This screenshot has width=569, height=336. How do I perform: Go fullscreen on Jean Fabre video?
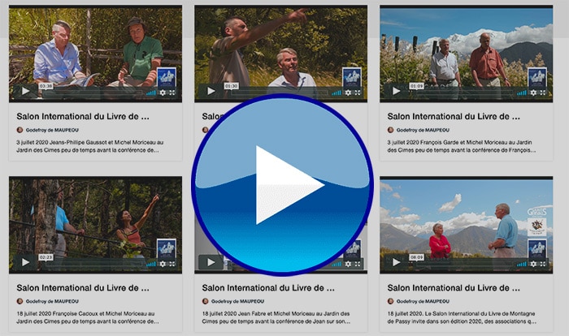[x=358, y=264]
